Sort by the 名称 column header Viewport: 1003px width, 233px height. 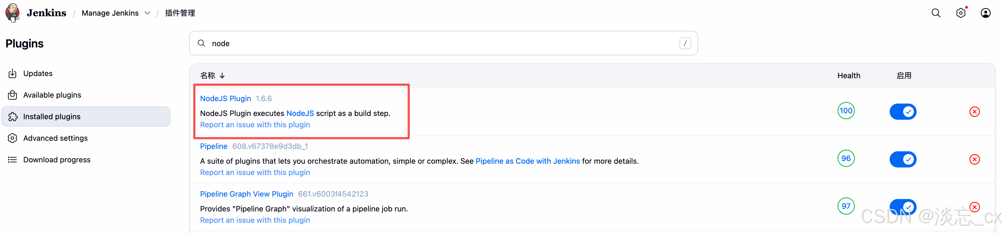212,76
